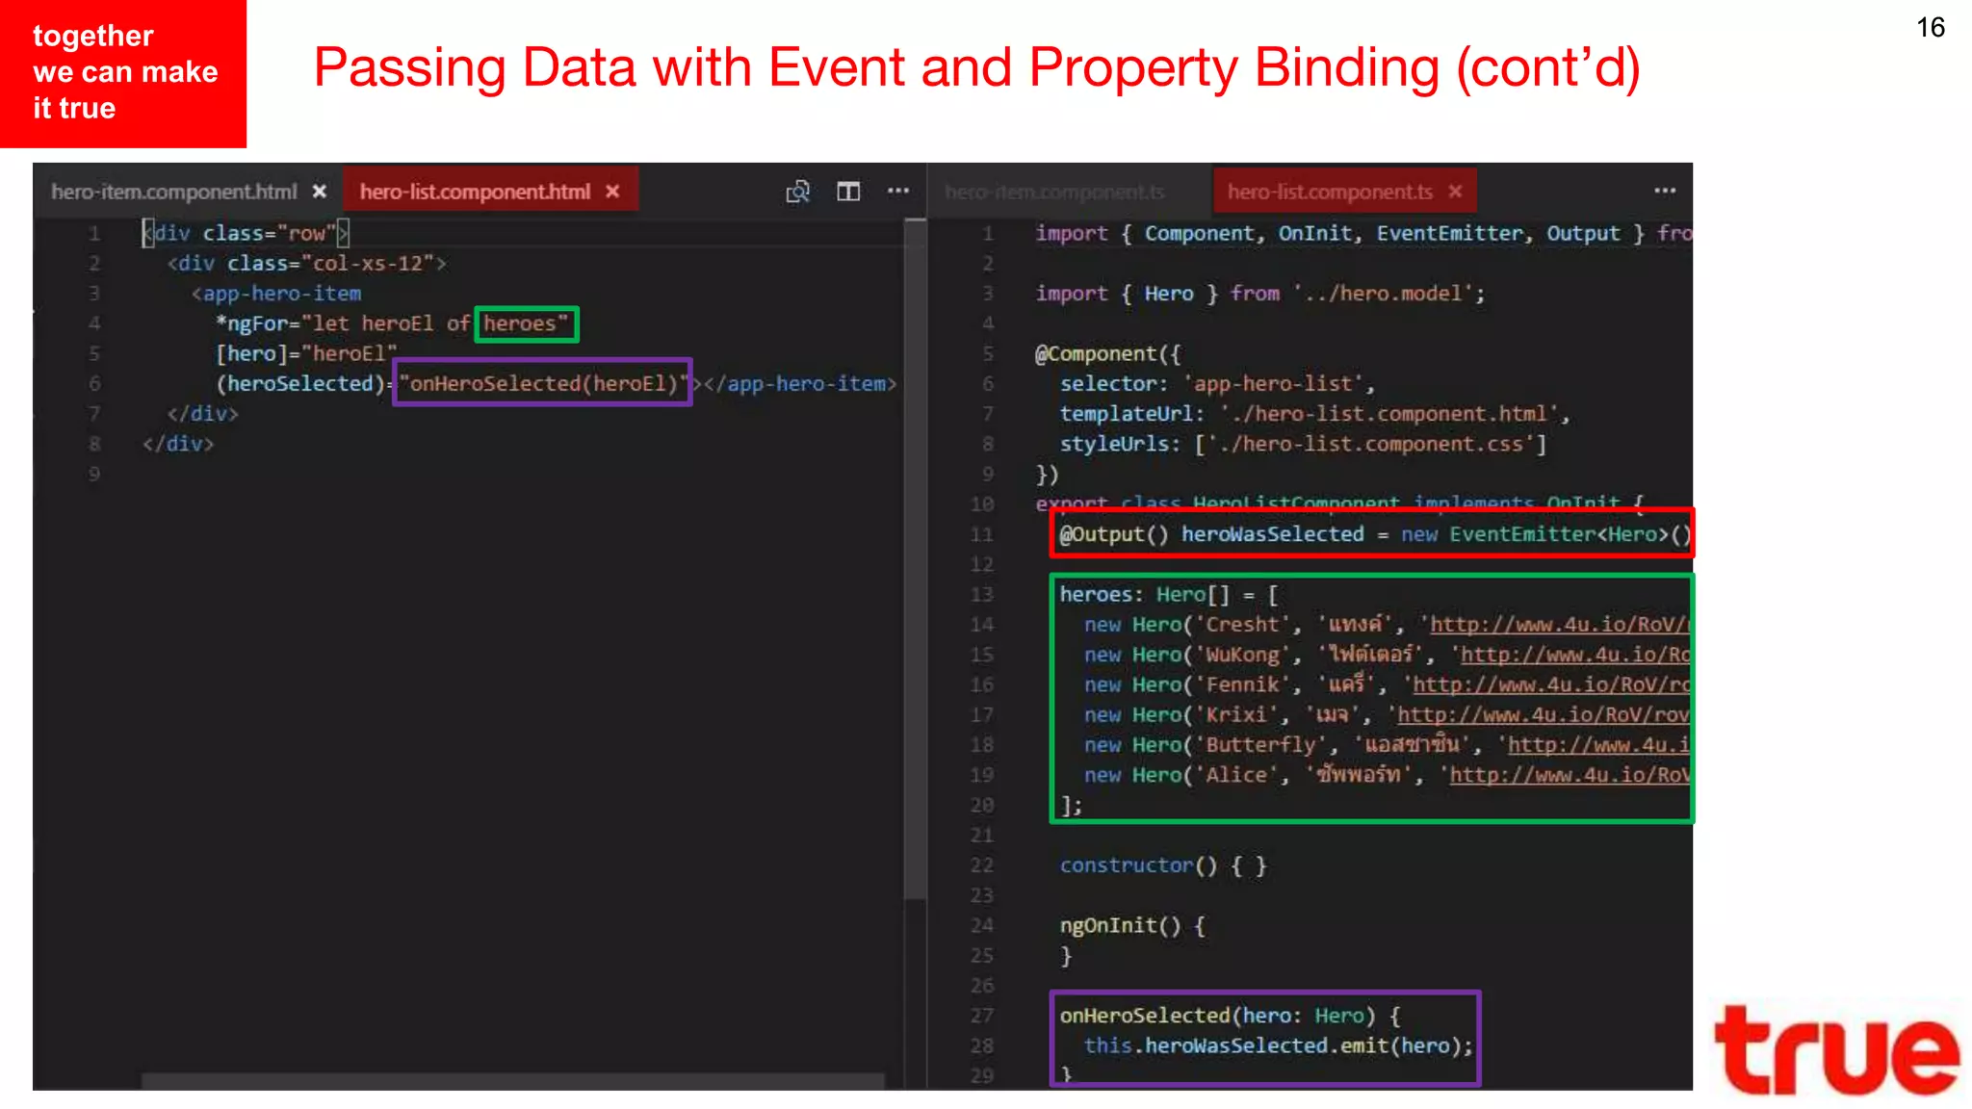Click '@Output() heroWasSelected' declaration

(1211, 534)
